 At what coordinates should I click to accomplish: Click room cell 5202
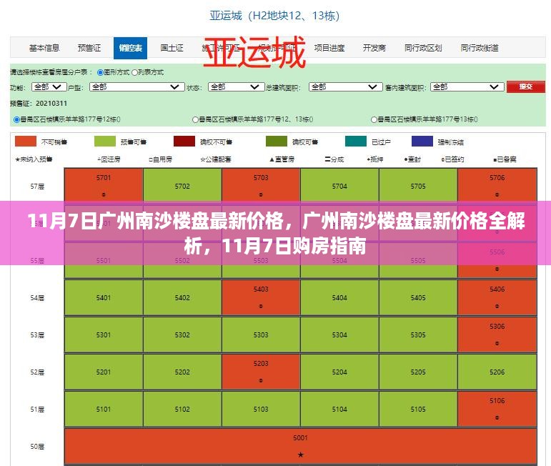(x=182, y=372)
